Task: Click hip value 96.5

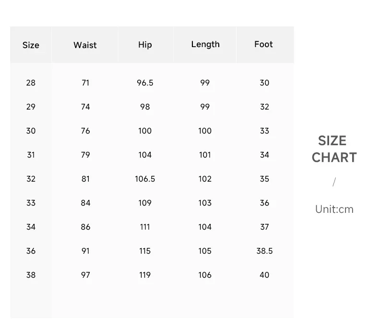Action: point(145,83)
